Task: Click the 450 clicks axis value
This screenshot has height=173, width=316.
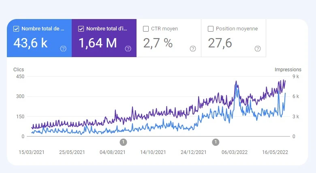Action: [x=20, y=77]
